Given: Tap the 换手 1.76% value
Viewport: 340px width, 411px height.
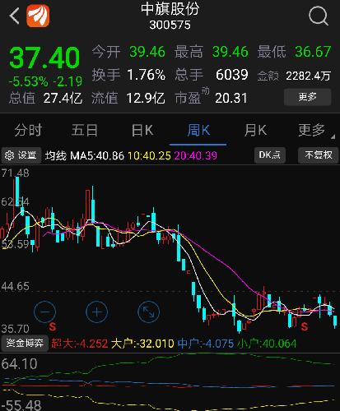Looking at the screenshot, I should (147, 75).
